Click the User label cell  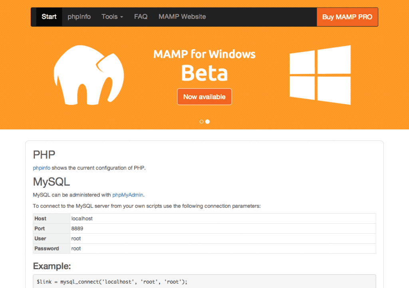click(52, 238)
